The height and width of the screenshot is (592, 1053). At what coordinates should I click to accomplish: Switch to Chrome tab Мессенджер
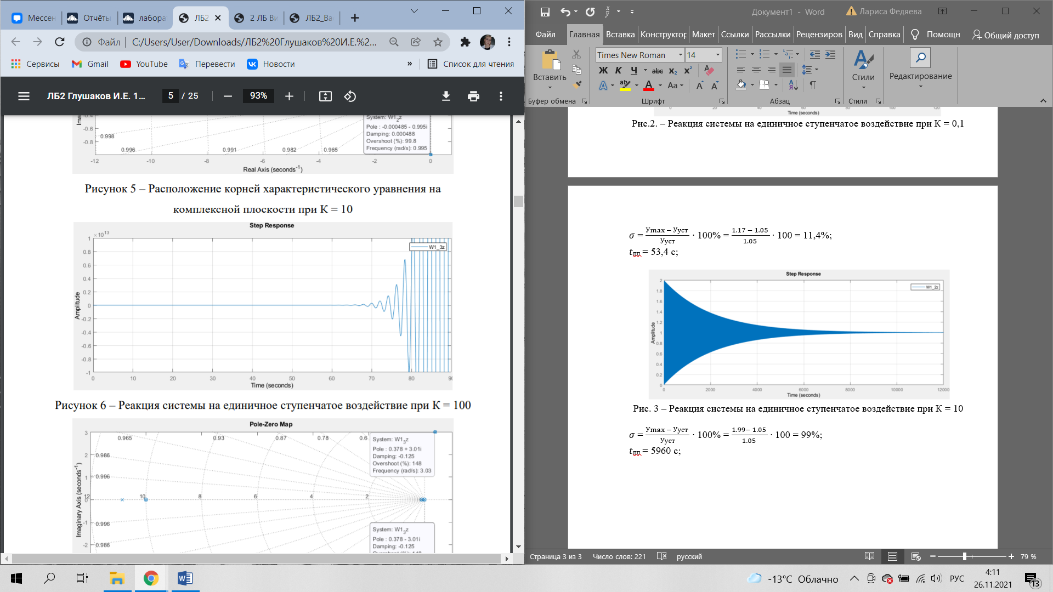33,18
